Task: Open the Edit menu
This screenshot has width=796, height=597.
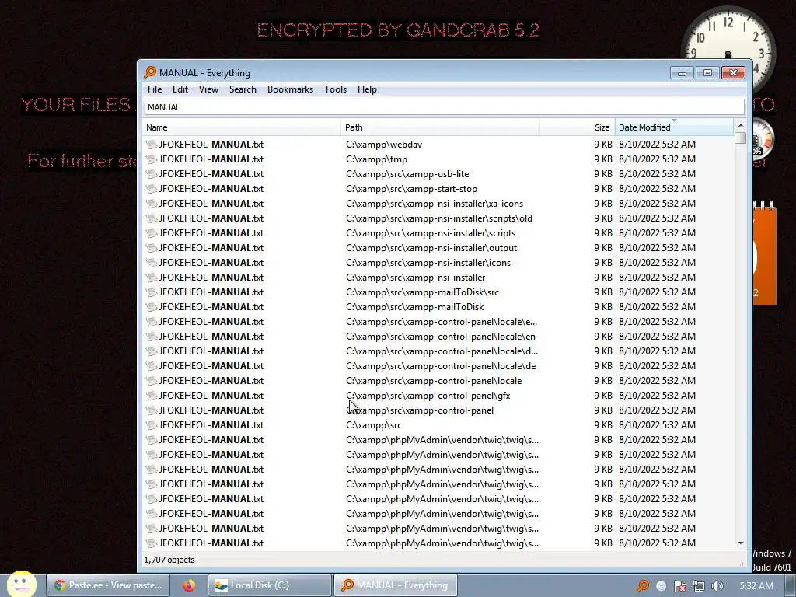Action: [x=180, y=89]
